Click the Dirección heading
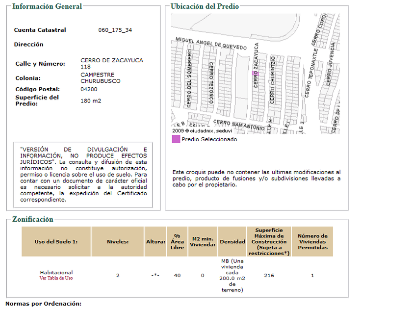Viewport: 412px width, 309px height. 28,45
